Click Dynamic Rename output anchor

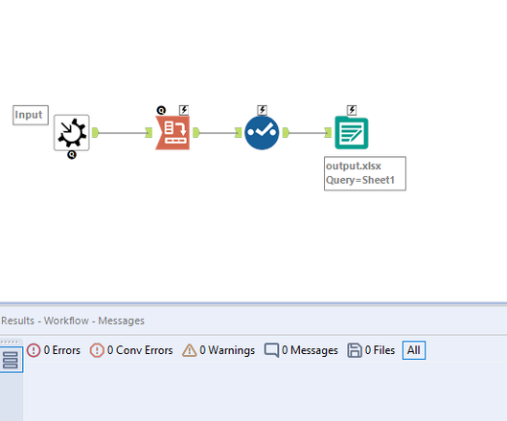point(196,133)
